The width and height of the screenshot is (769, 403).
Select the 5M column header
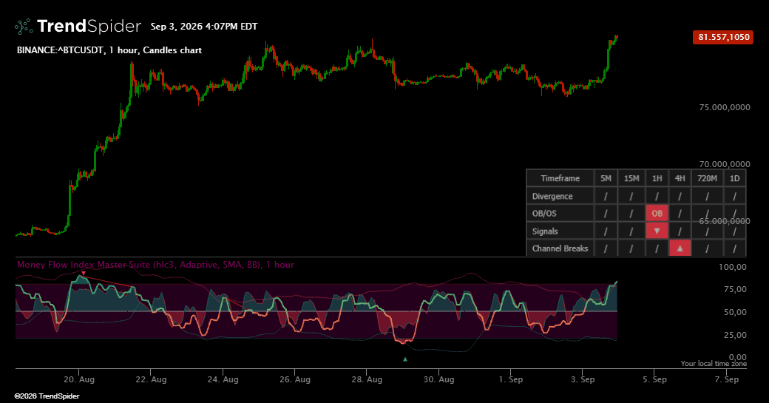pyautogui.click(x=606, y=178)
